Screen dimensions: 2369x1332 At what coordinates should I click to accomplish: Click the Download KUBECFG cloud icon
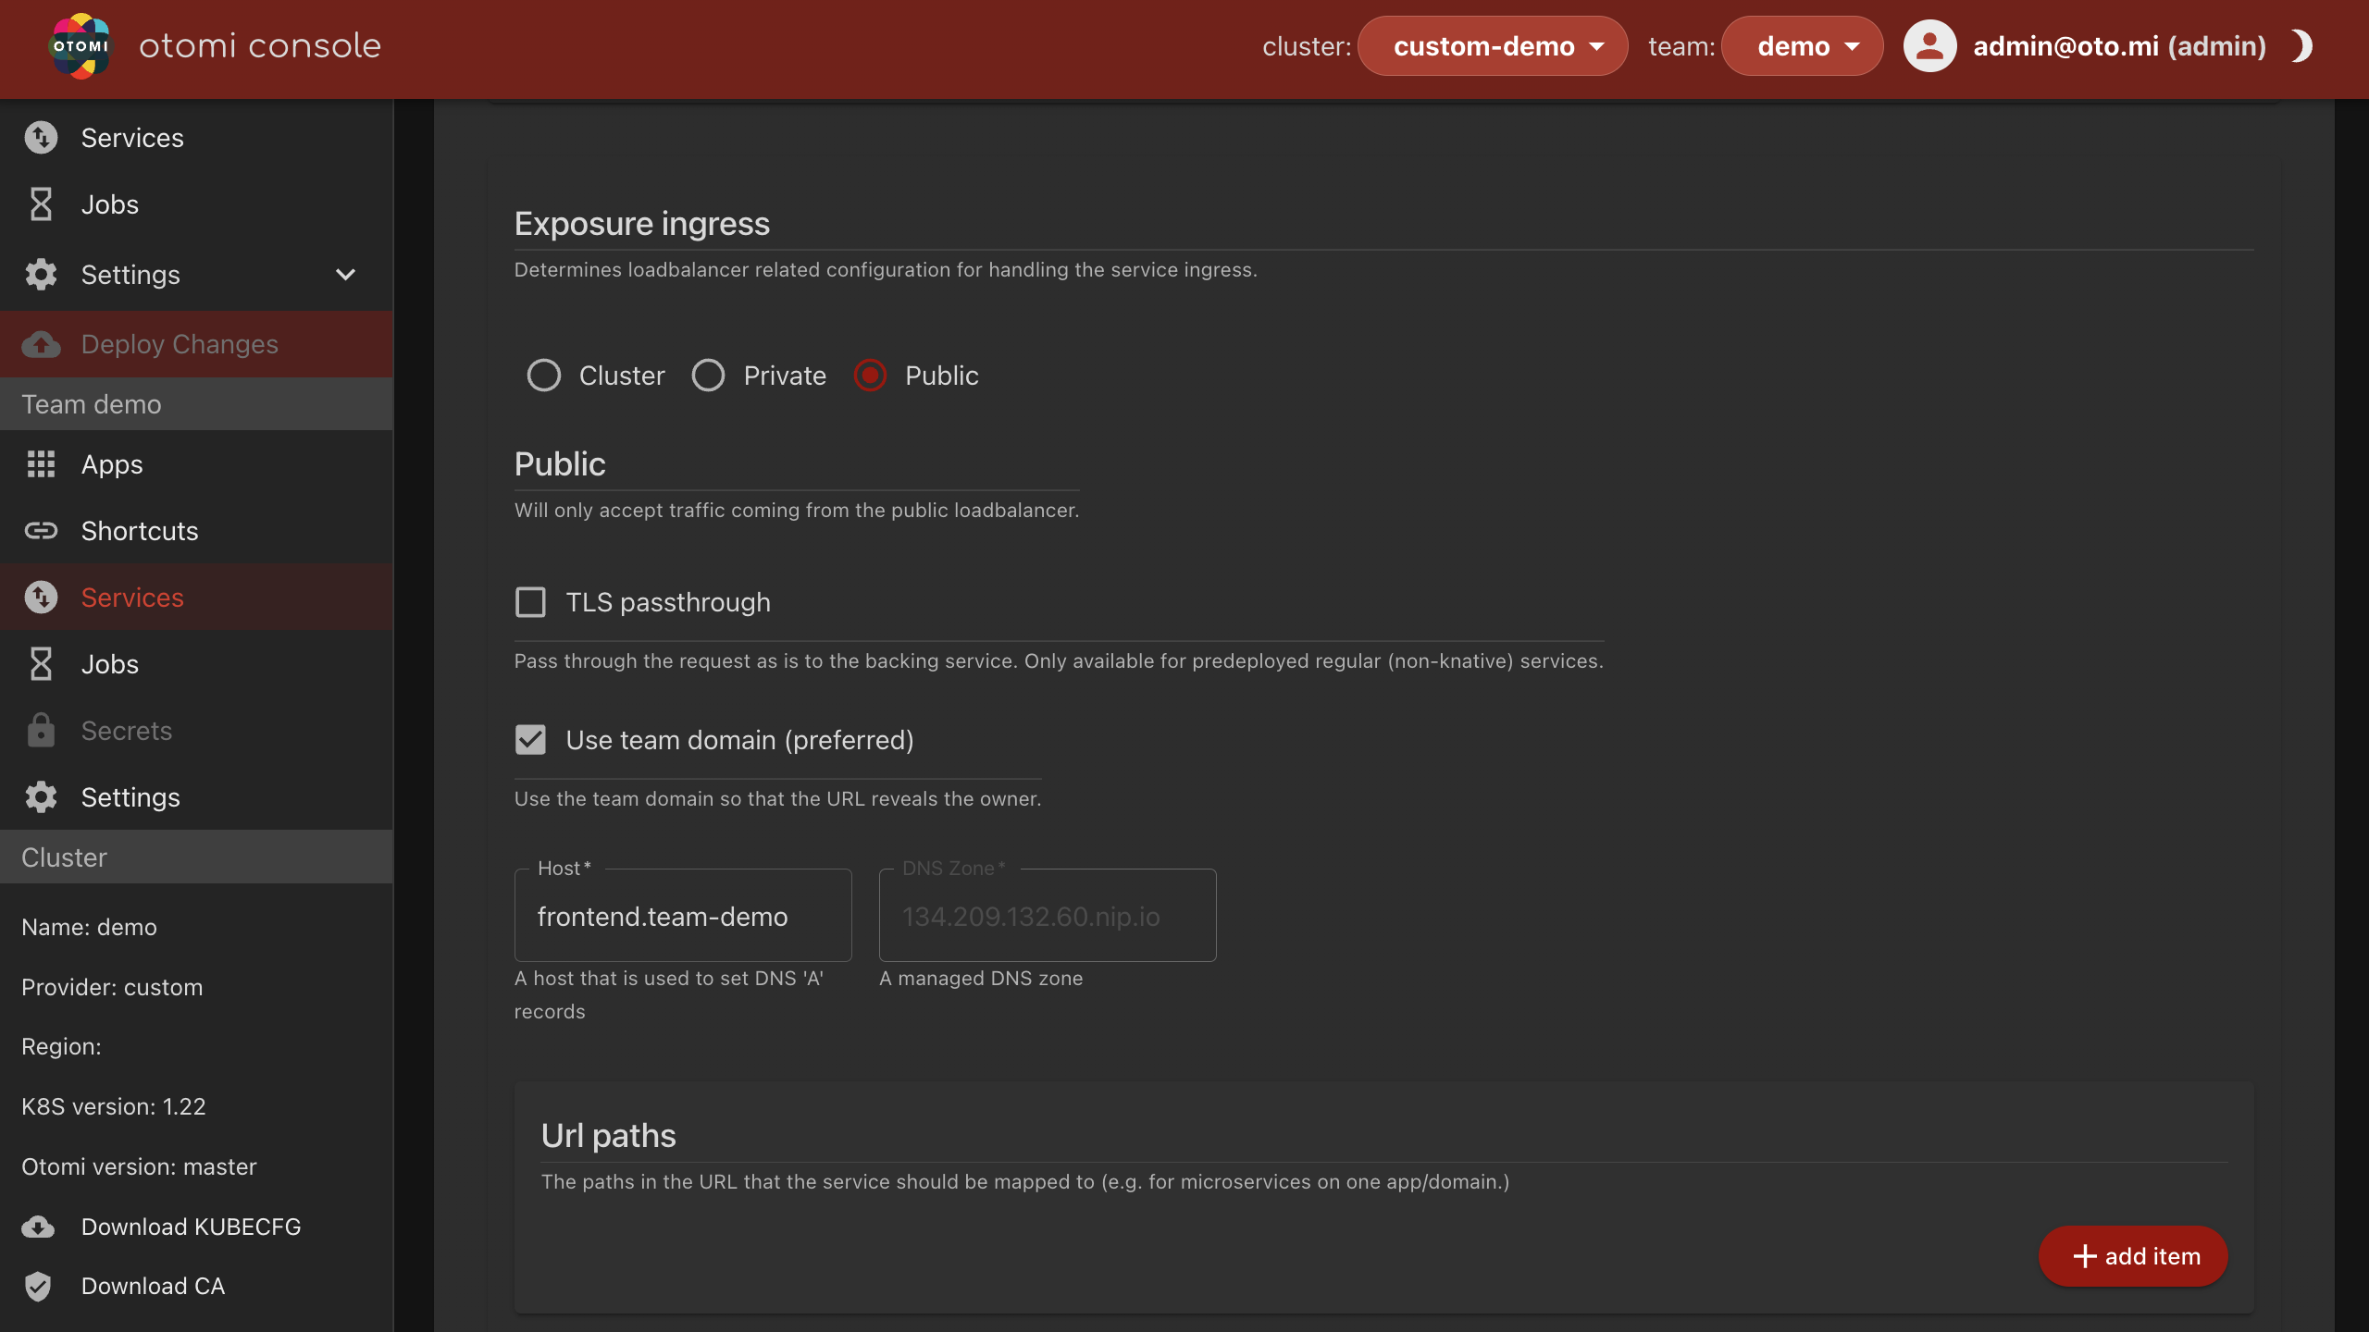39,1227
